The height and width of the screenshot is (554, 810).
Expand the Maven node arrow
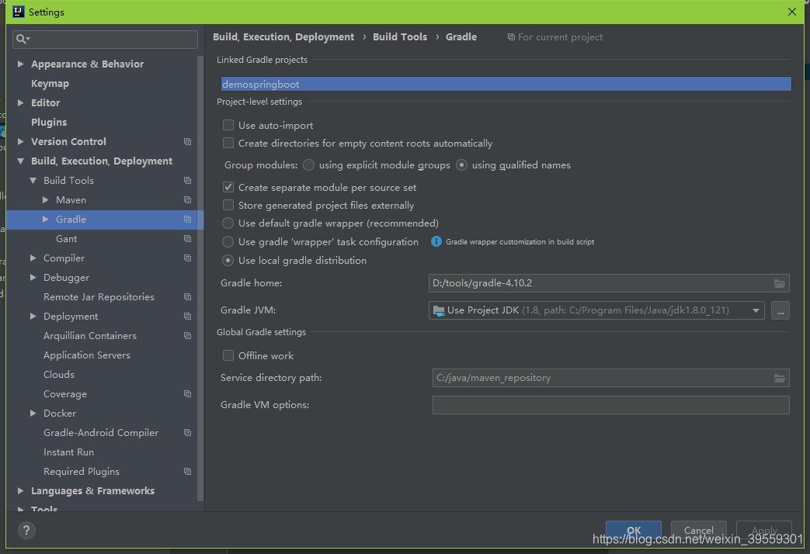pyautogui.click(x=46, y=200)
